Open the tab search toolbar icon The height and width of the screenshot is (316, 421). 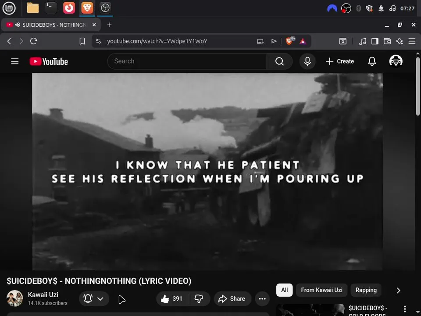(x=343, y=41)
